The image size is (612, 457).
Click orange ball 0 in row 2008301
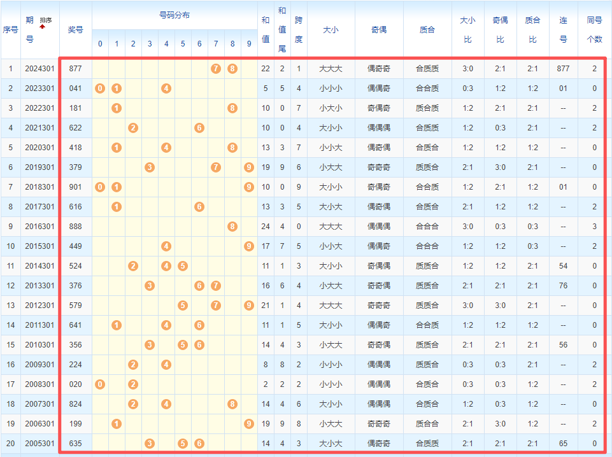(100, 384)
